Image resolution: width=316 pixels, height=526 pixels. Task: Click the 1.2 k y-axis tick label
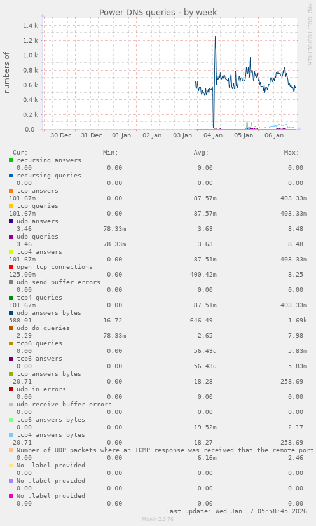[x=30, y=41]
